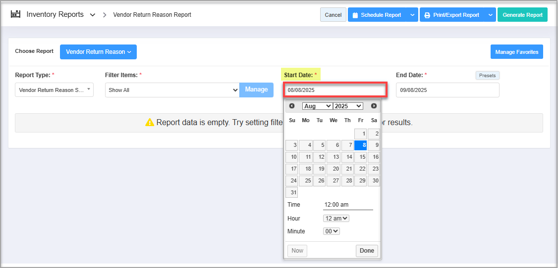
Task: Click the Schedule Report button
Action: tap(377, 15)
